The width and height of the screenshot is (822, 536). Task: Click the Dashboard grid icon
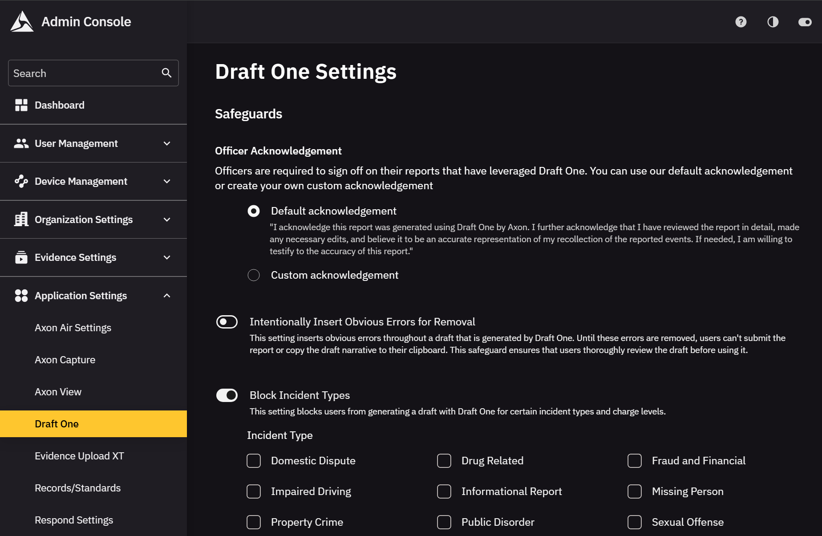(x=21, y=105)
